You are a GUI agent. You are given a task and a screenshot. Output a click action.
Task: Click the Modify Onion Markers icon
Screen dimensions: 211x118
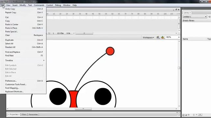click(x=49, y=33)
